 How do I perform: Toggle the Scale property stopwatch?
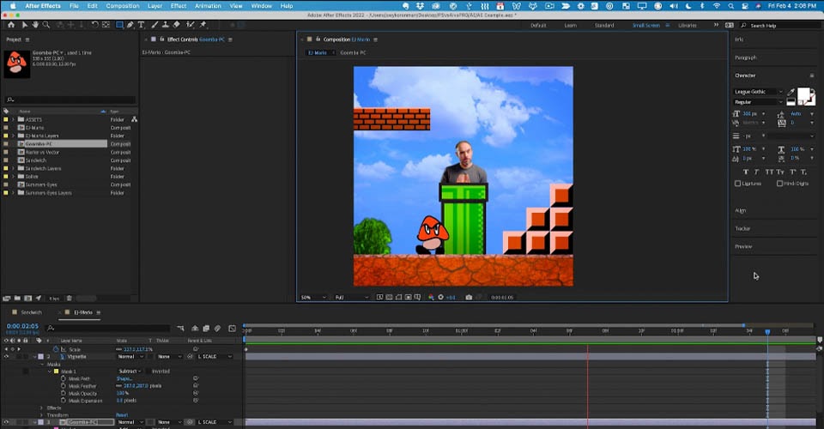56,349
